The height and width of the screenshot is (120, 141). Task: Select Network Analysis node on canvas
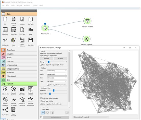pyautogui.click(x=87, y=21)
